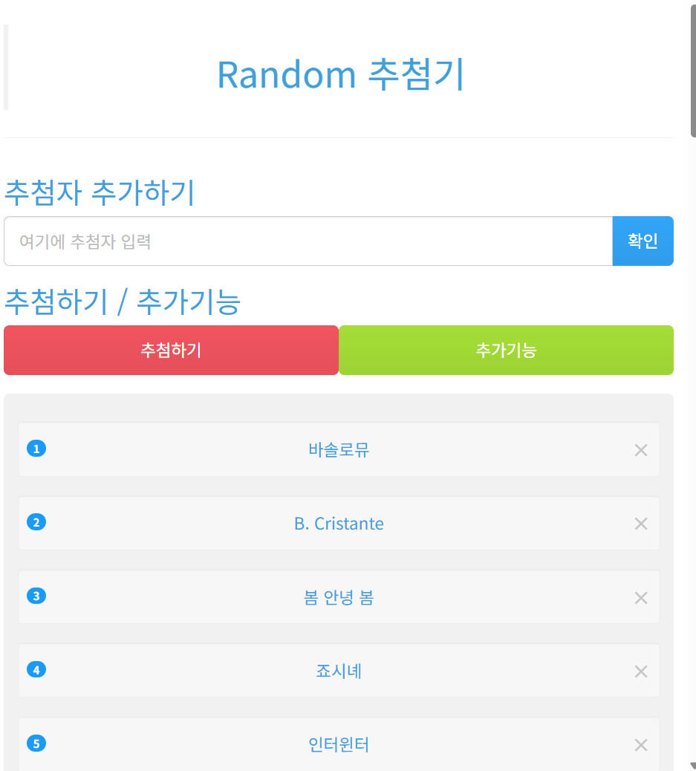Remove 봄 안녕 봄 entry via X

(x=641, y=598)
